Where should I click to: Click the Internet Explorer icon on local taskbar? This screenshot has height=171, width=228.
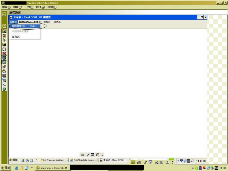click(17, 168)
